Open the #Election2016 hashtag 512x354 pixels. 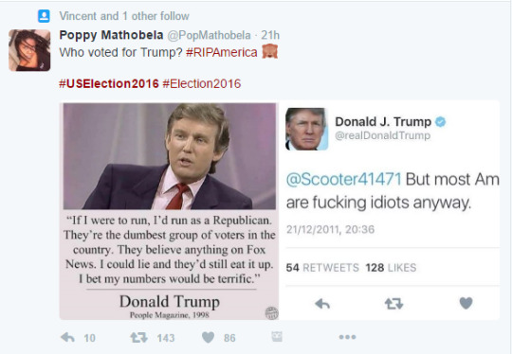(201, 84)
